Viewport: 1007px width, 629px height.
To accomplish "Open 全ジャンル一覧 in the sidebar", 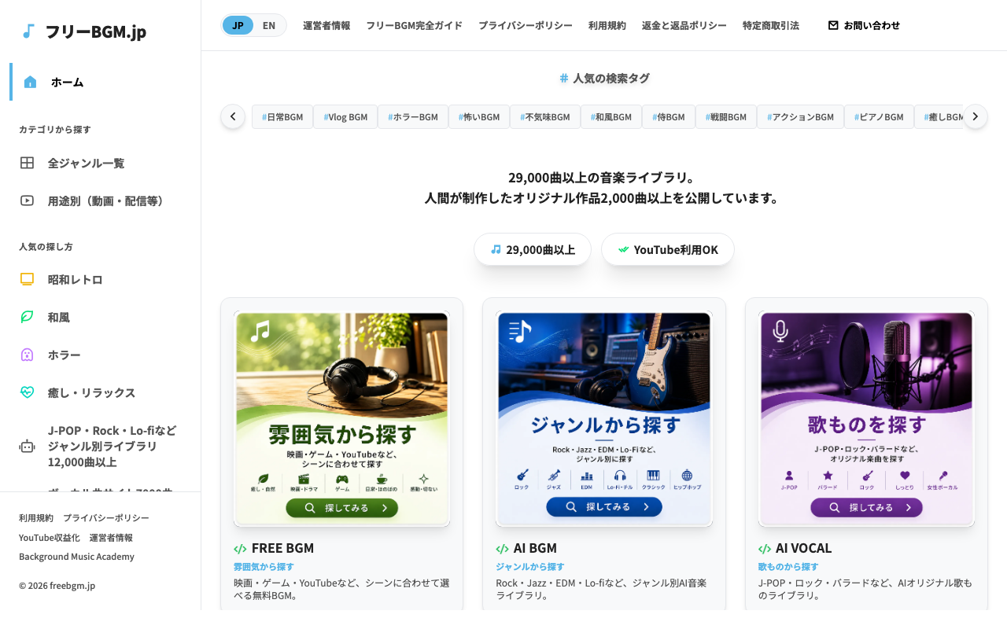I will point(100,163).
